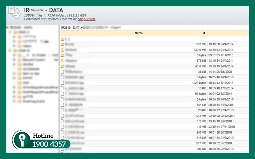Screen dimensions: 255x159
Task: Click the date 13:49:50 24/4/2014
Action: point(221,44)
